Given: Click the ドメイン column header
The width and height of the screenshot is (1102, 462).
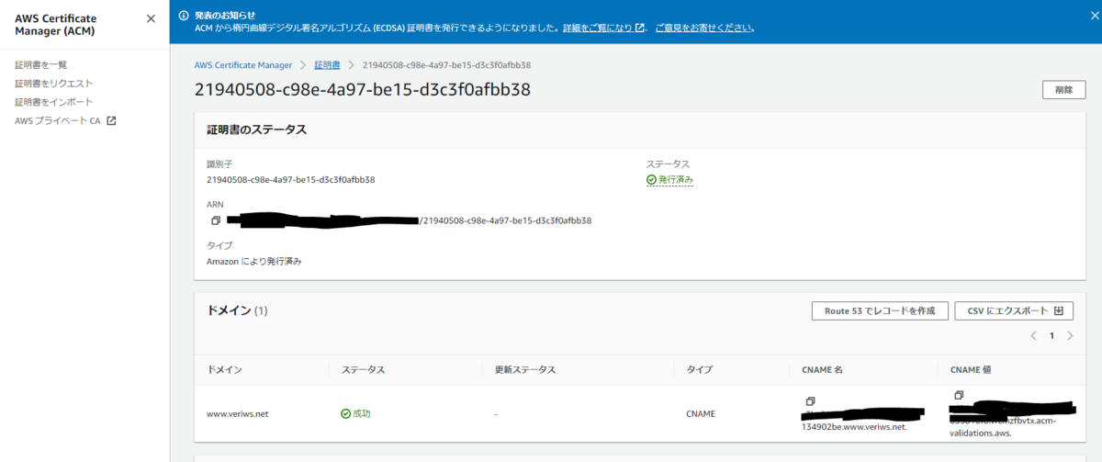Looking at the screenshot, I should (225, 369).
